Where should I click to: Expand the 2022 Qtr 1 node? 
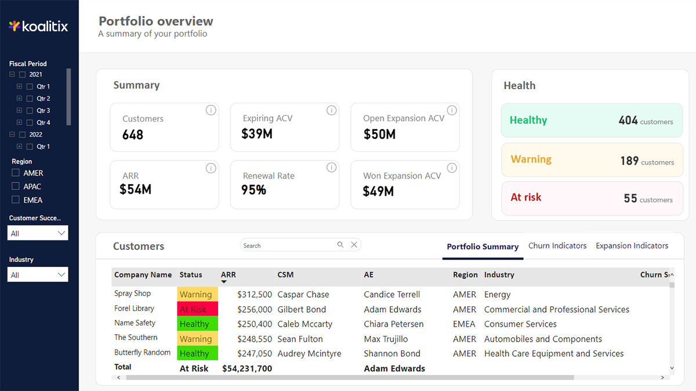click(19, 147)
